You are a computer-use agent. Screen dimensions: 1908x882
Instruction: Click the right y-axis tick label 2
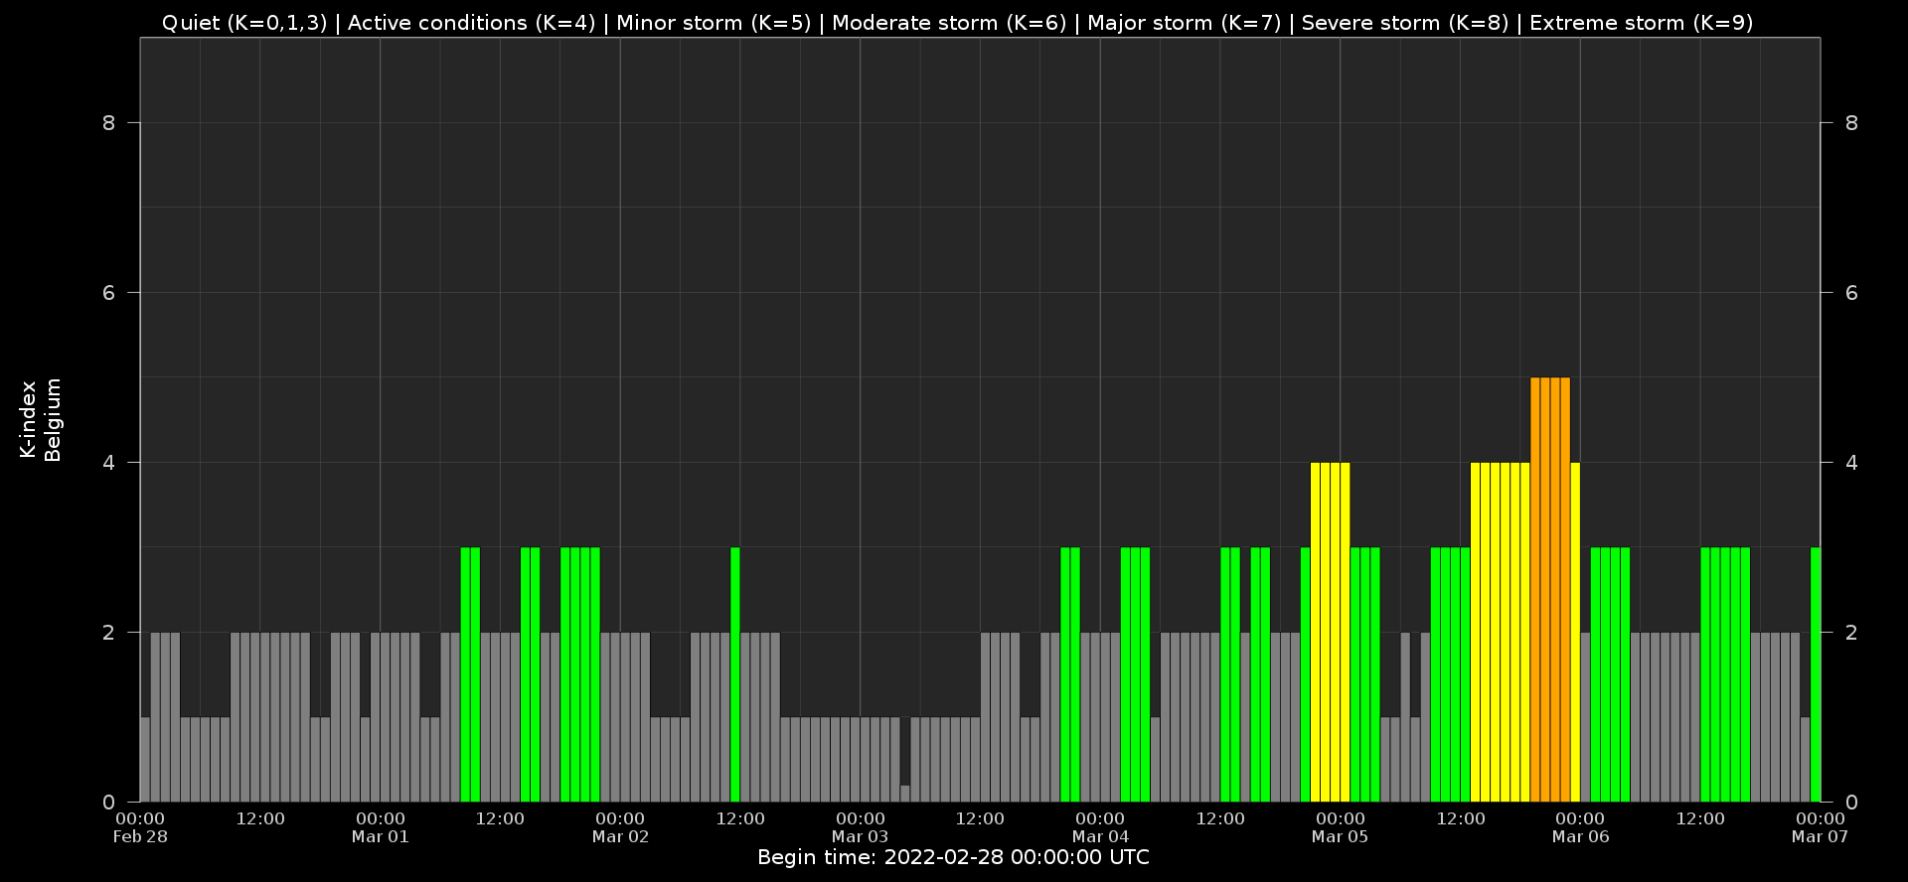pyautogui.click(x=1851, y=632)
